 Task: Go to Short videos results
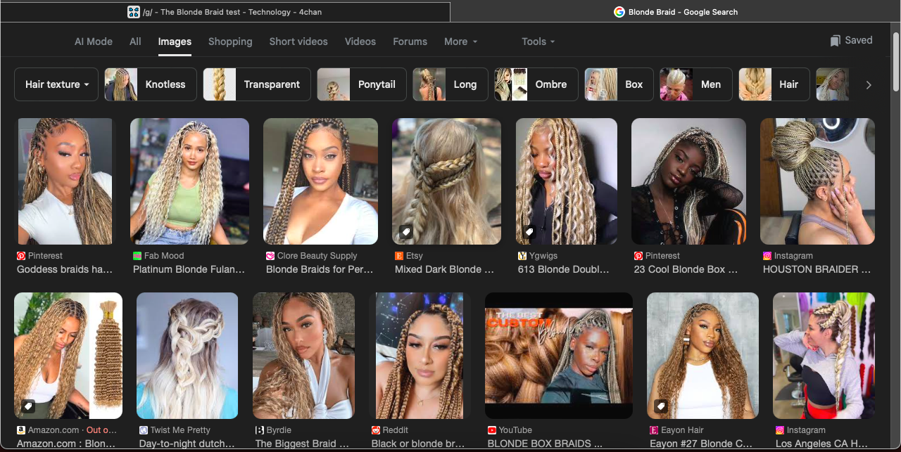coord(298,41)
